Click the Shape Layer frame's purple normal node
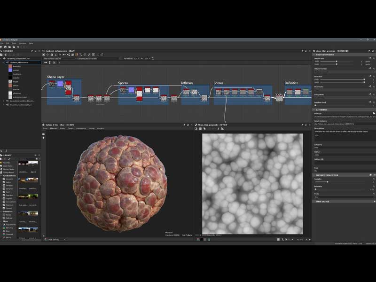Viewport: 376px width, 282px height. click(60, 84)
